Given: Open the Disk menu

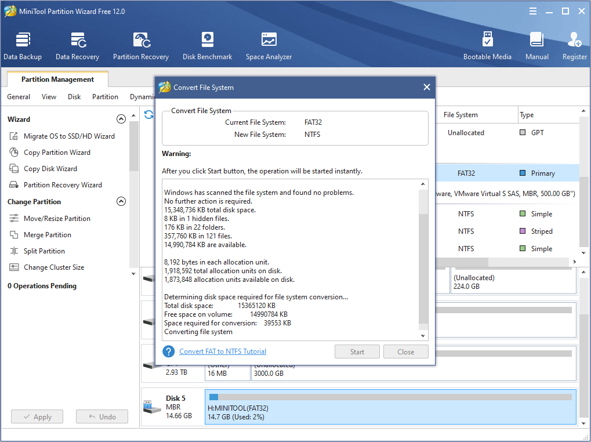Looking at the screenshot, I should click(x=74, y=97).
